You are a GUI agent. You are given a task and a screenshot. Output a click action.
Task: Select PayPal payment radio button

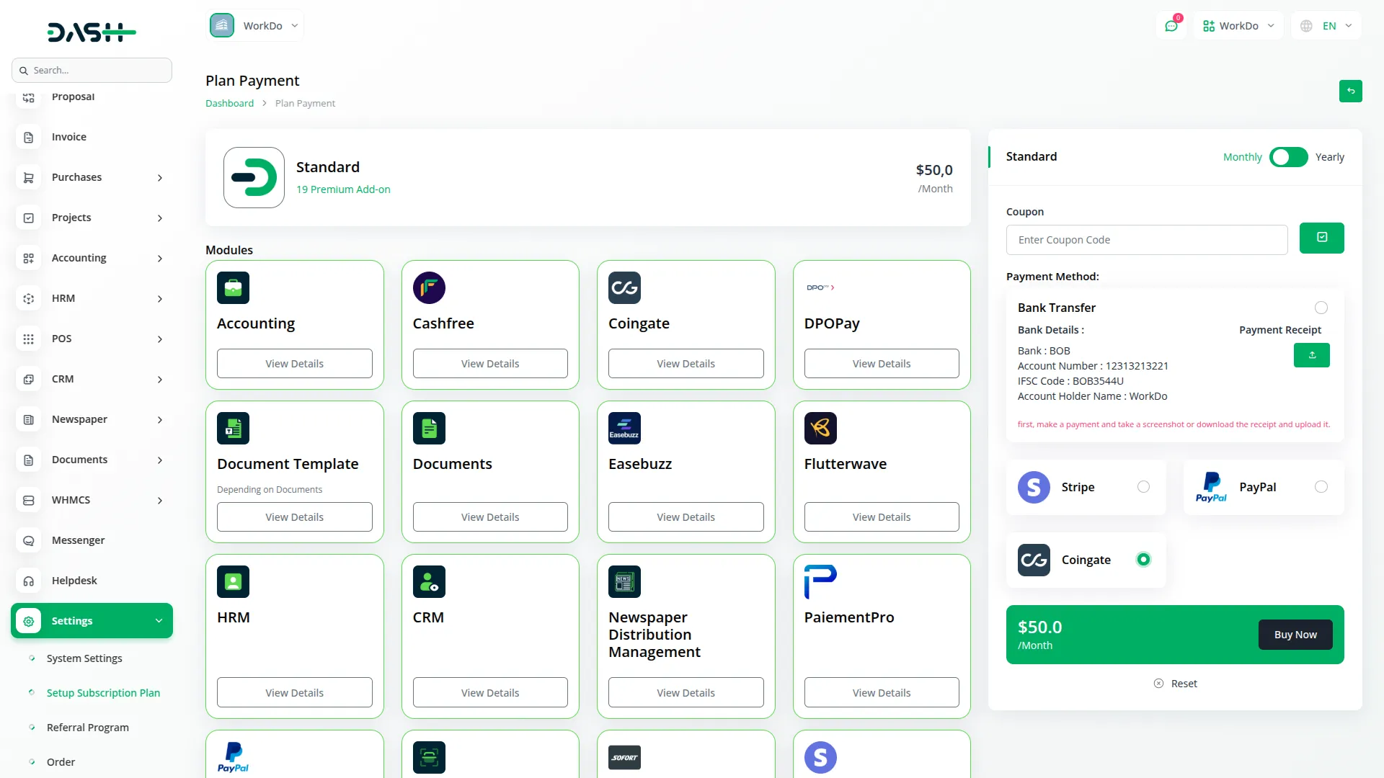[1321, 487]
